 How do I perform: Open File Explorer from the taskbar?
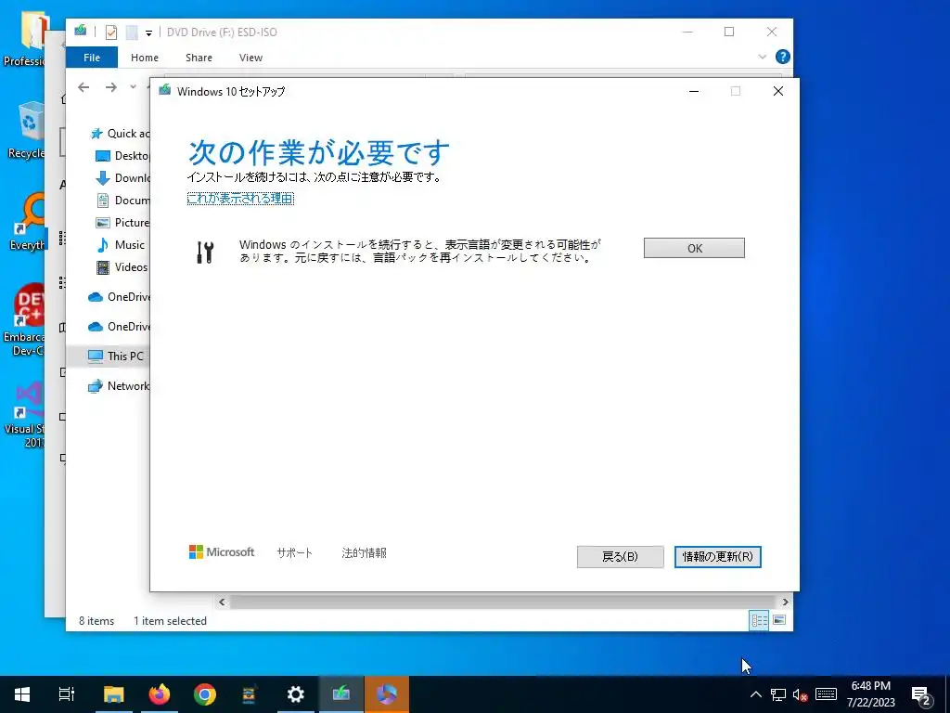click(x=113, y=694)
